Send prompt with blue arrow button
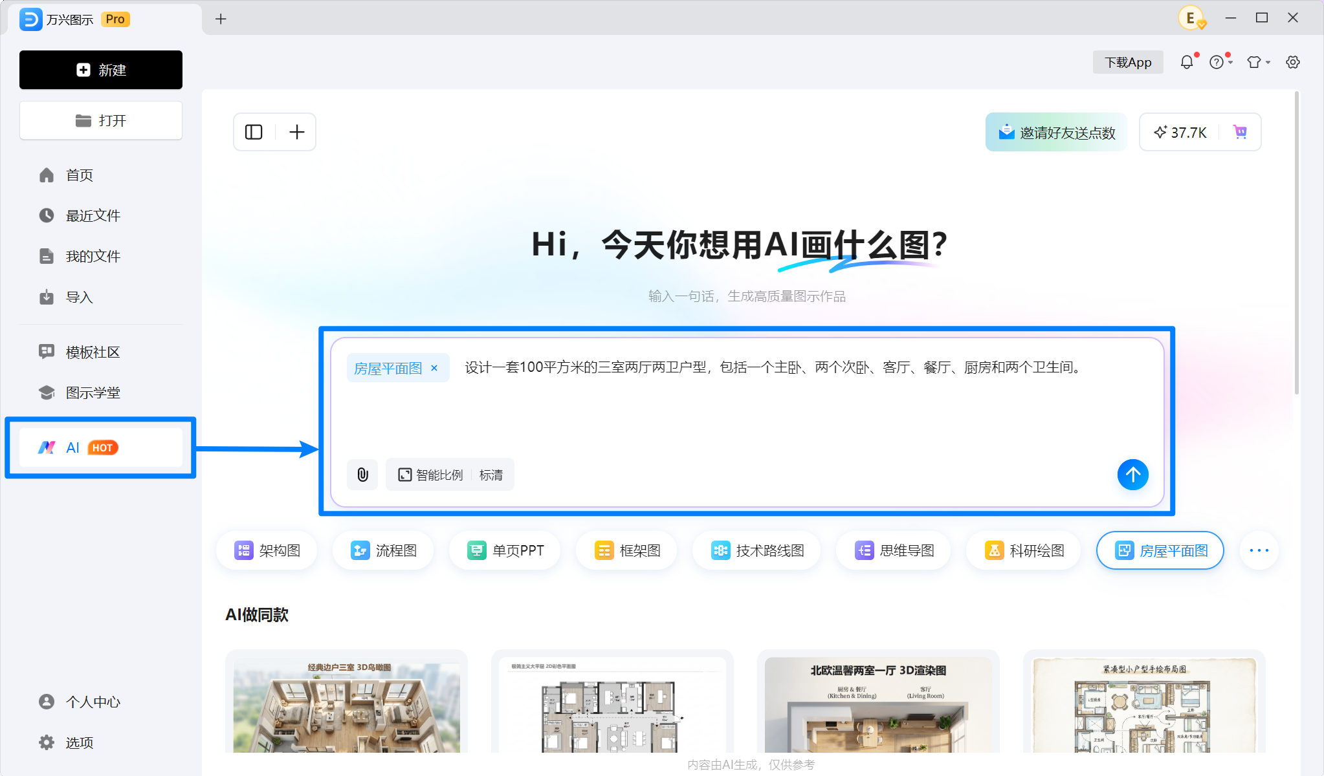 coord(1133,475)
